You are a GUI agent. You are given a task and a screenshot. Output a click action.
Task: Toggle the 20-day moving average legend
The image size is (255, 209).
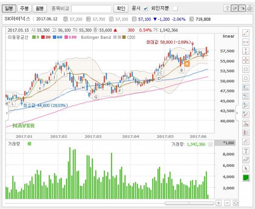click(46, 37)
